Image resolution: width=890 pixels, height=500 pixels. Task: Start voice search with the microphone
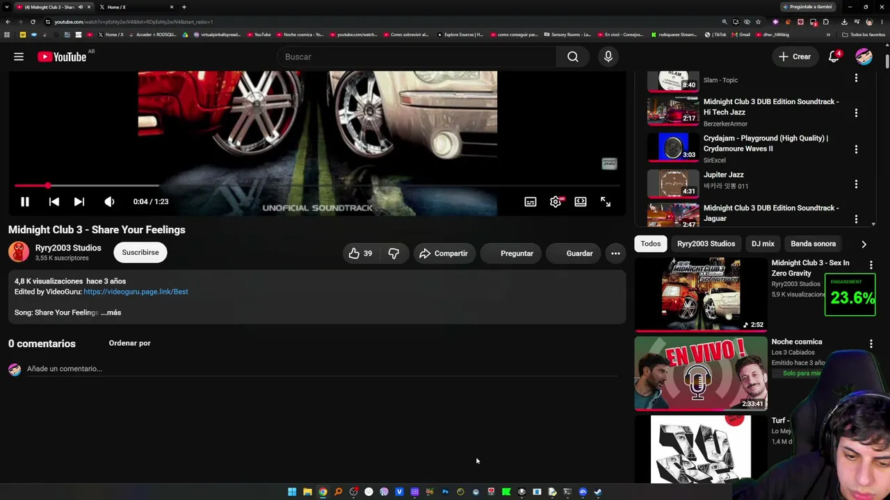click(608, 57)
